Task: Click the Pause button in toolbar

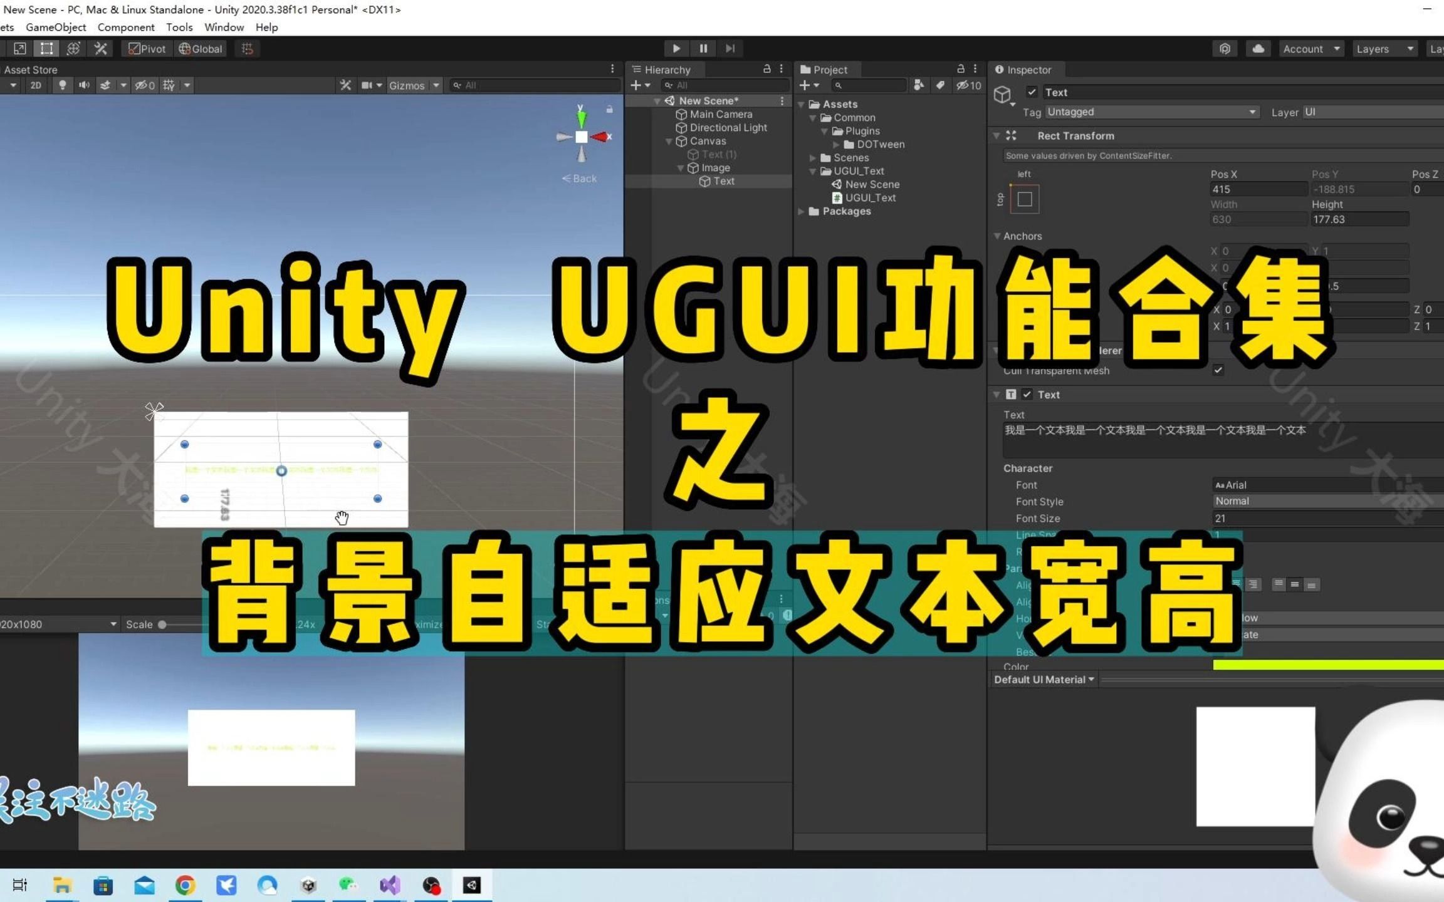Action: [x=702, y=48]
